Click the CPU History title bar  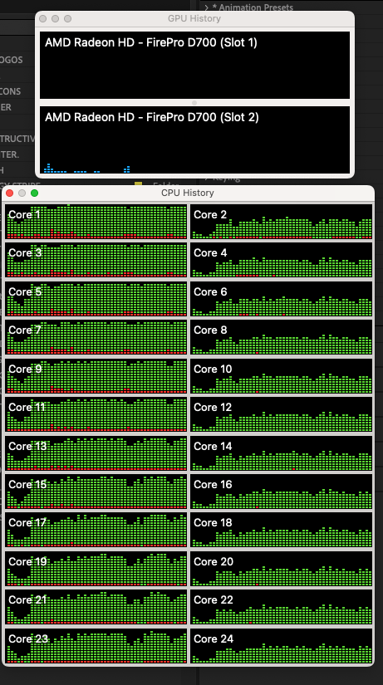188,193
